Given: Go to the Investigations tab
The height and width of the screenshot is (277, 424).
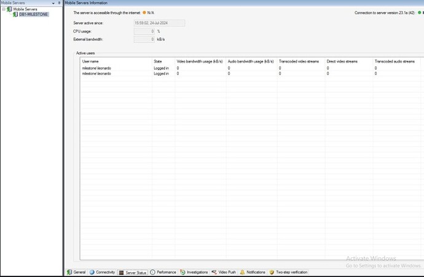Looking at the screenshot, I should (194, 272).
